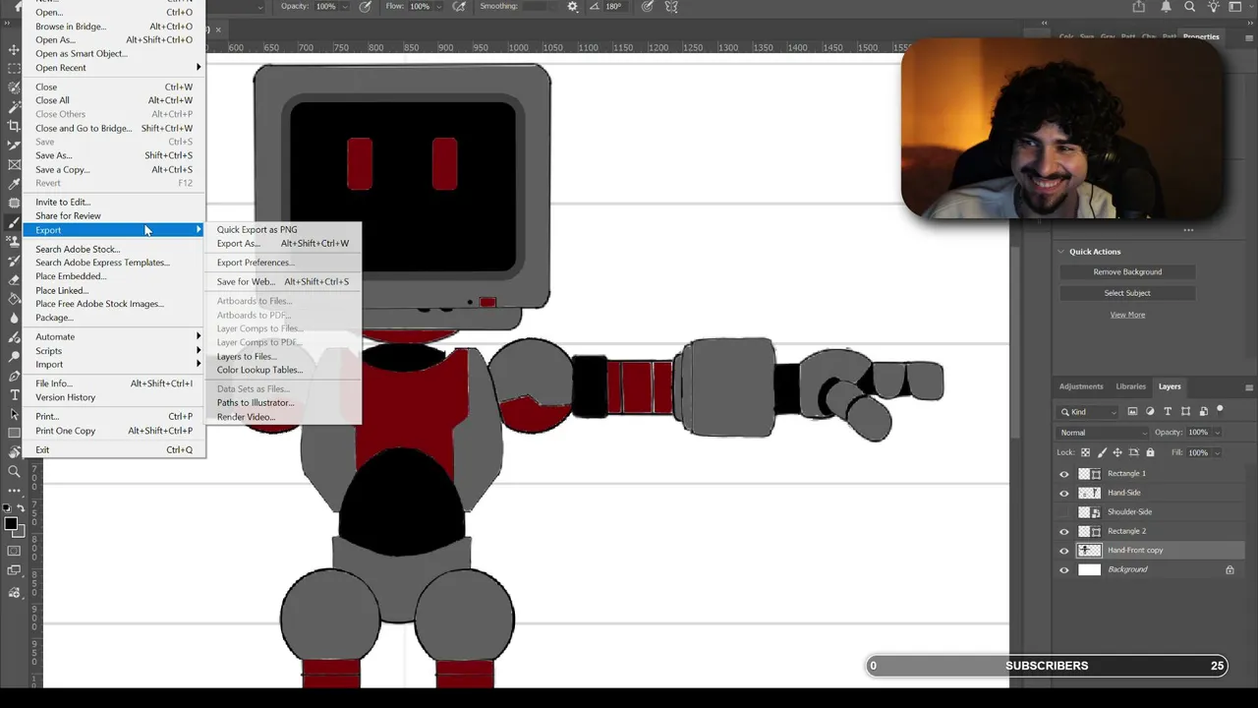Switch to the Adjustments tab
This screenshot has width=1258, height=708.
coord(1081,386)
